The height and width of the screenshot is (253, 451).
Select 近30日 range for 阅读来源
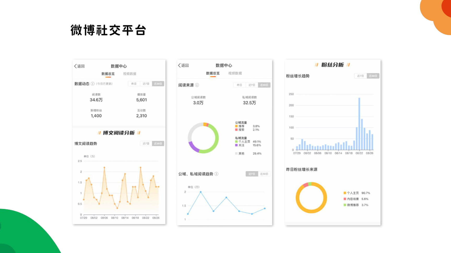pyautogui.click(x=264, y=85)
